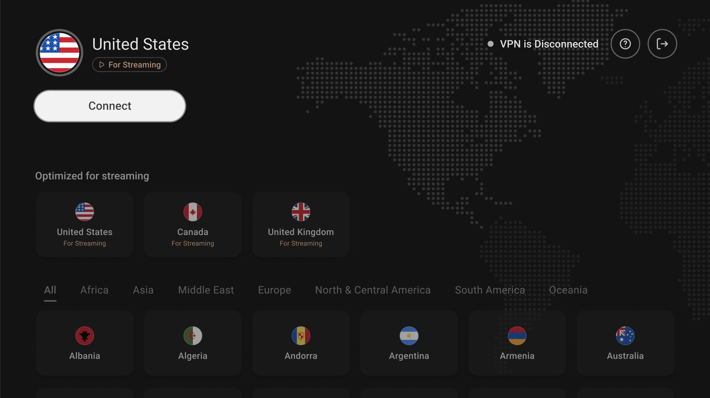The image size is (710, 398).
Task: Show Europe server locations tab
Action: pos(275,290)
